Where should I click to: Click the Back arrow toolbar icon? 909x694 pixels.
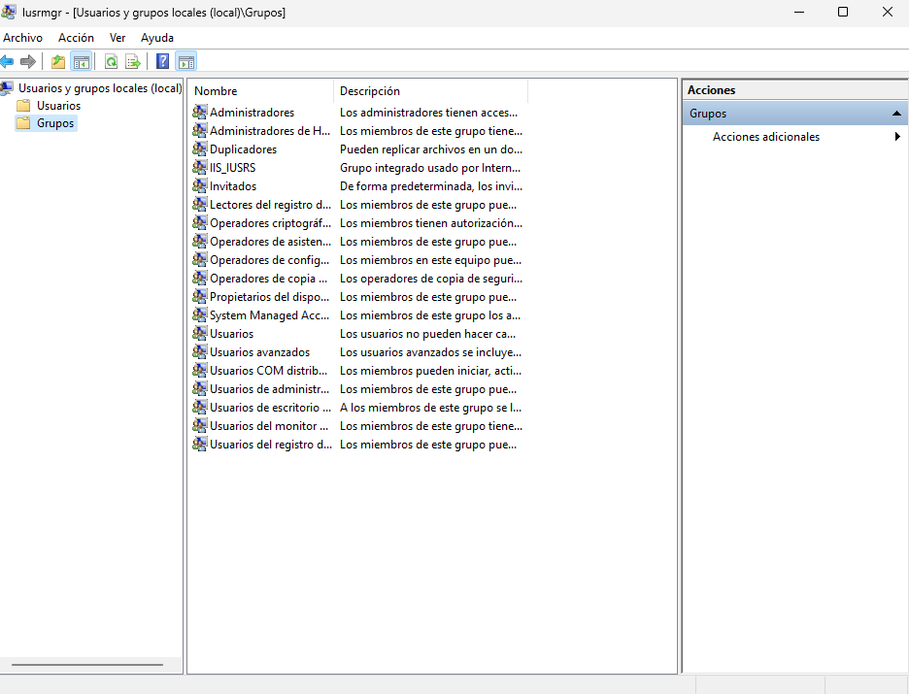tap(8, 62)
